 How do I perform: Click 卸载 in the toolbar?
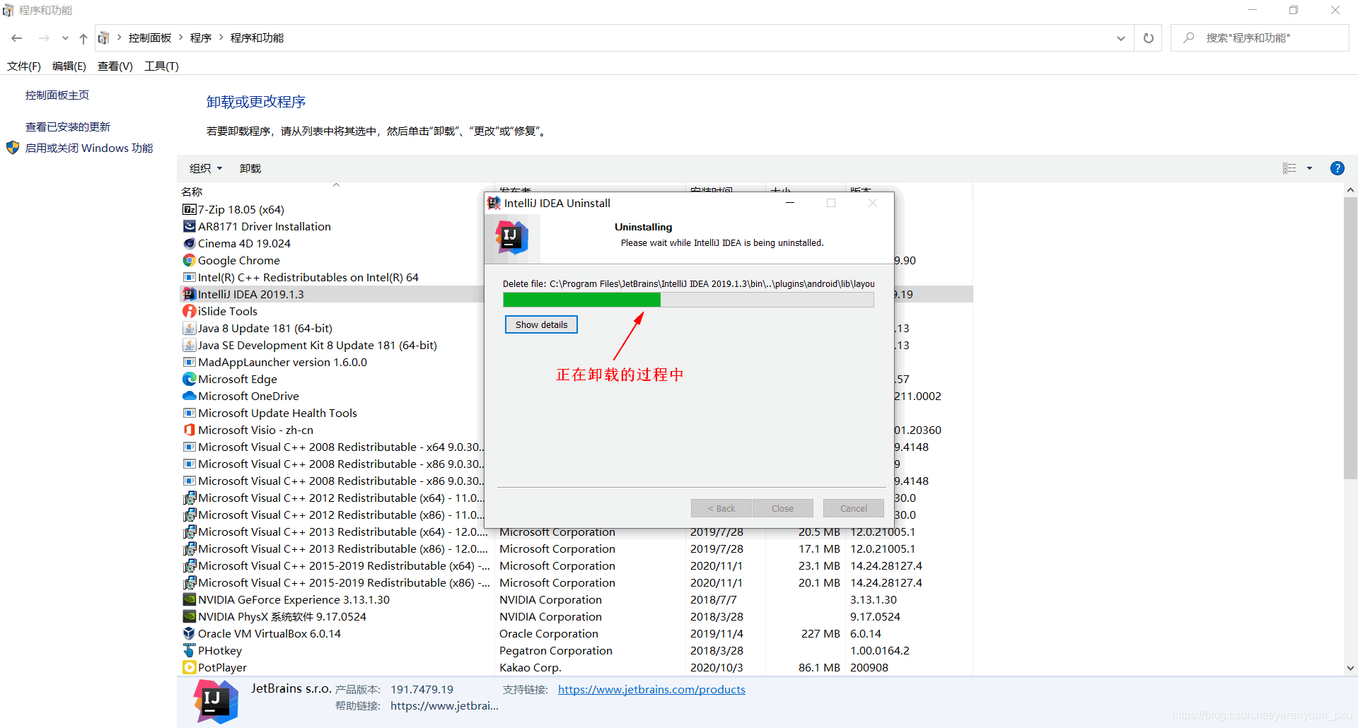click(250, 168)
